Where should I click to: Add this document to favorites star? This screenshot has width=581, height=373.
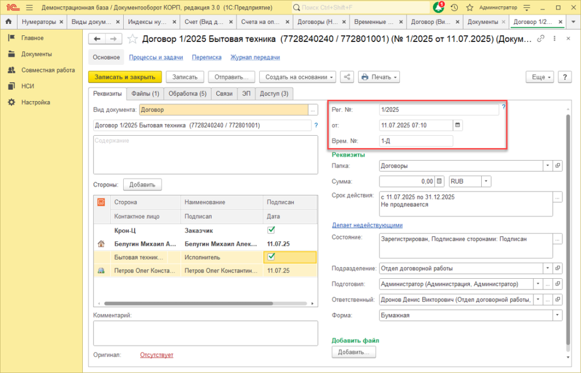tap(133, 39)
